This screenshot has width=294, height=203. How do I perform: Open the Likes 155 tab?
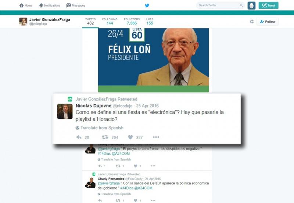point(150,22)
